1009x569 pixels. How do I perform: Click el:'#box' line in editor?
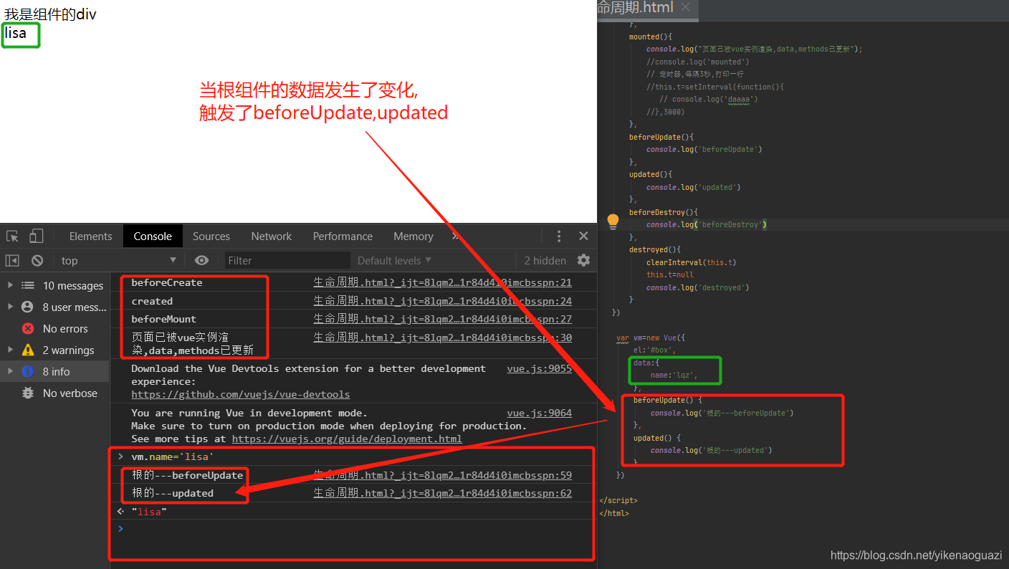pyautogui.click(x=654, y=350)
